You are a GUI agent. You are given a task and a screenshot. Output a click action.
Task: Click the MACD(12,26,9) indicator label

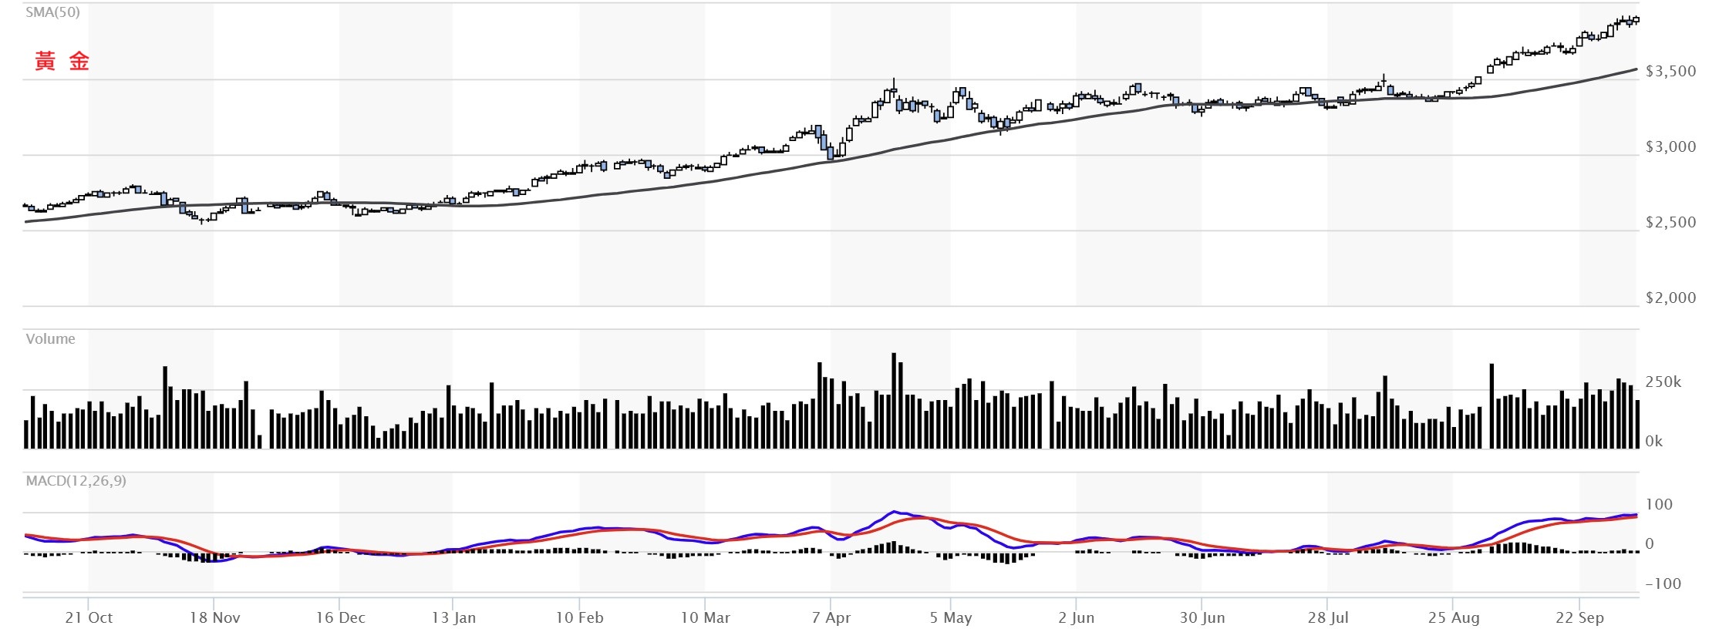76,481
